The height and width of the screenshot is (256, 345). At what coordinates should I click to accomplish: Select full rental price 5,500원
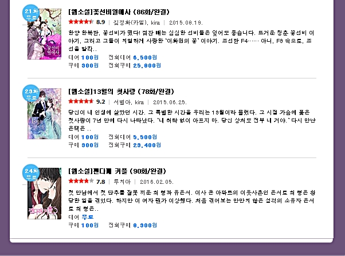tap(145, 137)
